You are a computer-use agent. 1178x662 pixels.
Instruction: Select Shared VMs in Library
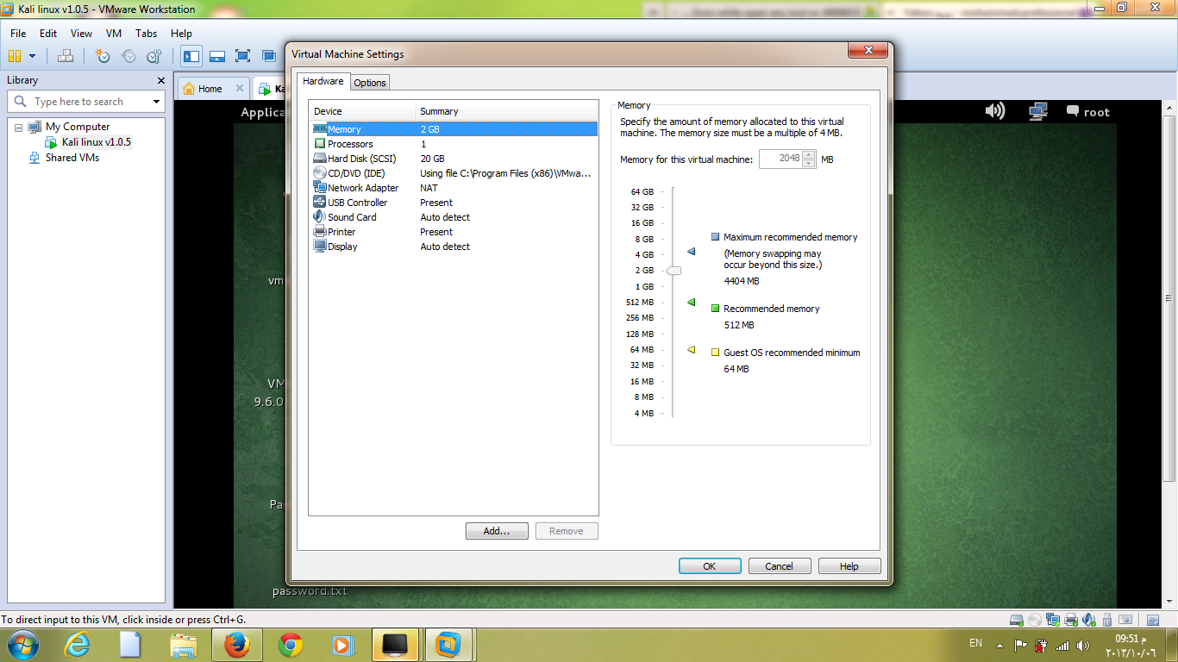[x=72, y=158]
